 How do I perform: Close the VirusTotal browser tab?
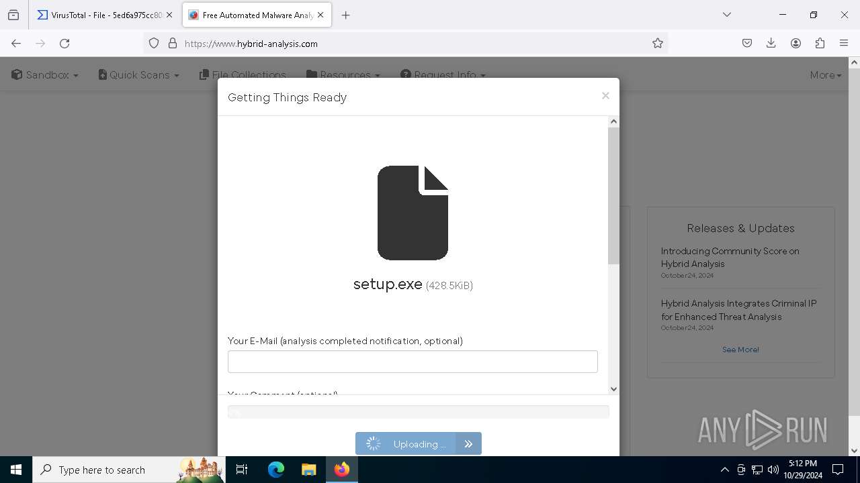point(169,15)
